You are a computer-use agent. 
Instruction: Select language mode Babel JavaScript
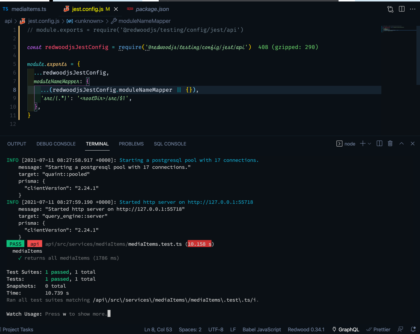click(262, 330)
